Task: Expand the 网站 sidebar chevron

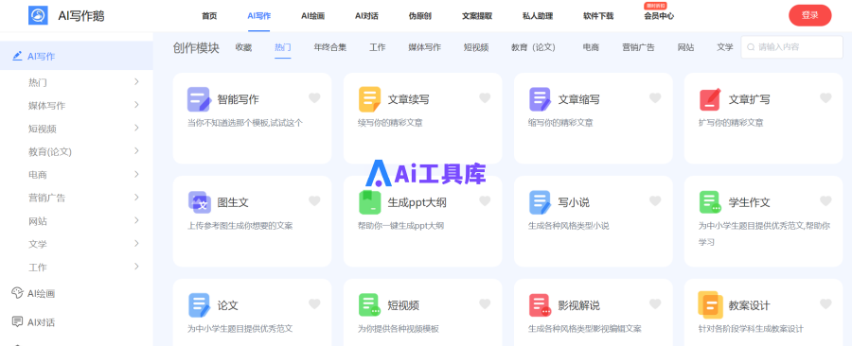Action: coord(136,220)
